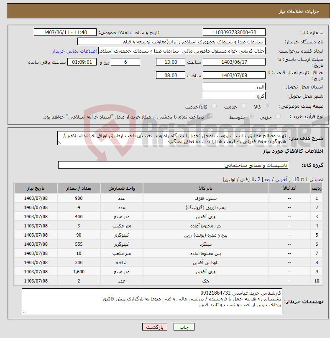
Task: Click the buyer notes text area
Action: [152, 301]
